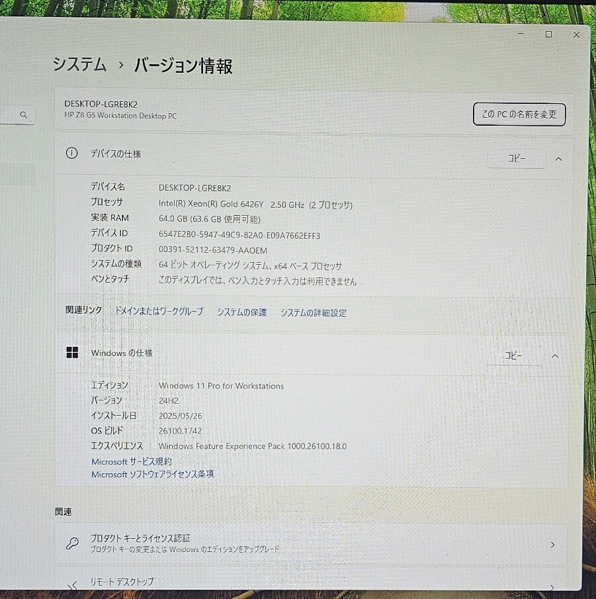
Task: Click the バージョン label in Windows specs
Action: pyautogui.click(x=106, y=400)
